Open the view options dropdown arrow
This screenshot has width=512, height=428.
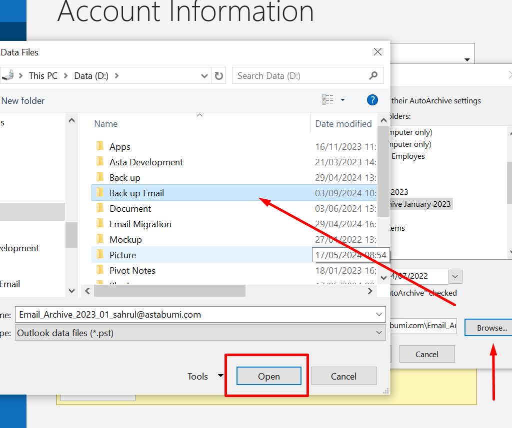coord(342,100)
